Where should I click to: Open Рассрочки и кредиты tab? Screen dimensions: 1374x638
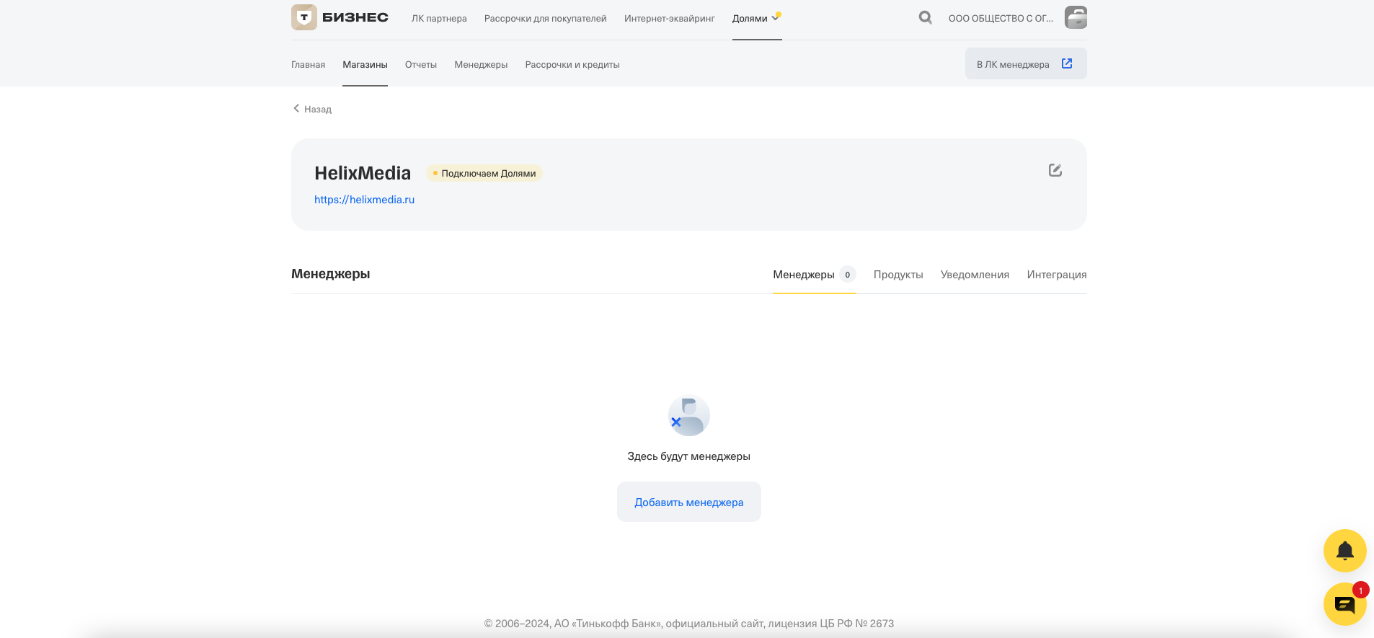pyautogui.click(x=572, y=65)
